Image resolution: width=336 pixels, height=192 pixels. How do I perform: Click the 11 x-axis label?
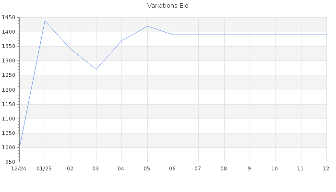[300, 169]
